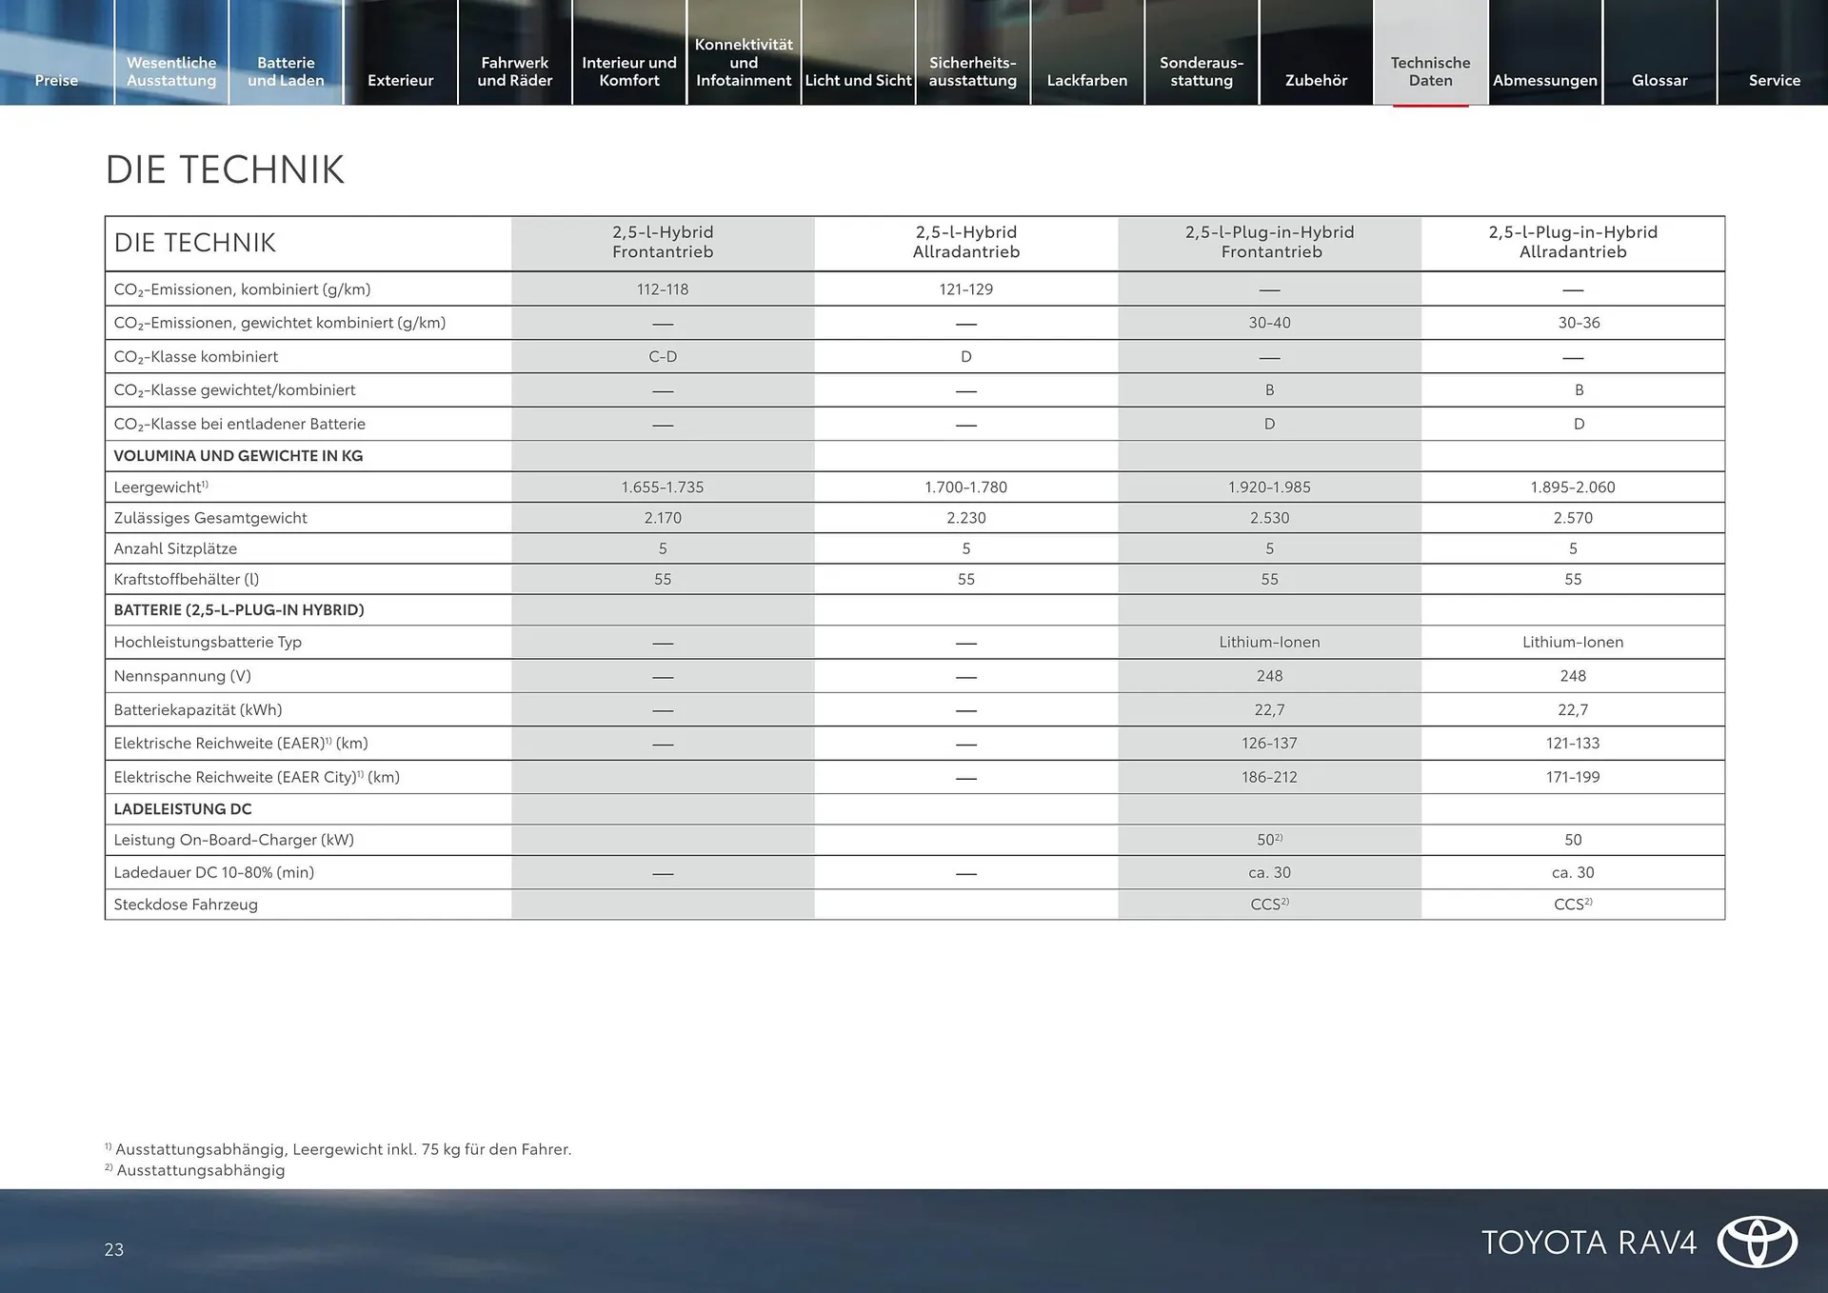1828x1293 pixels.
Task: Switch to Batterie und Laden tab
Action: tap(286, 71)
